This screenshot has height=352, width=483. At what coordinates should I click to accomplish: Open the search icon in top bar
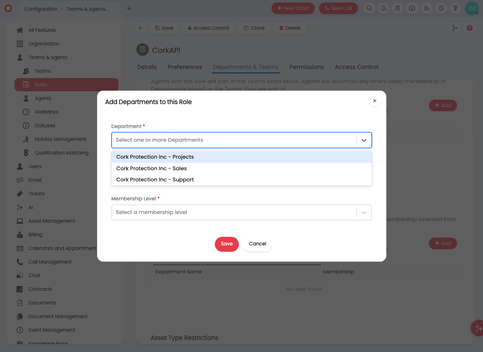point(369,8)
